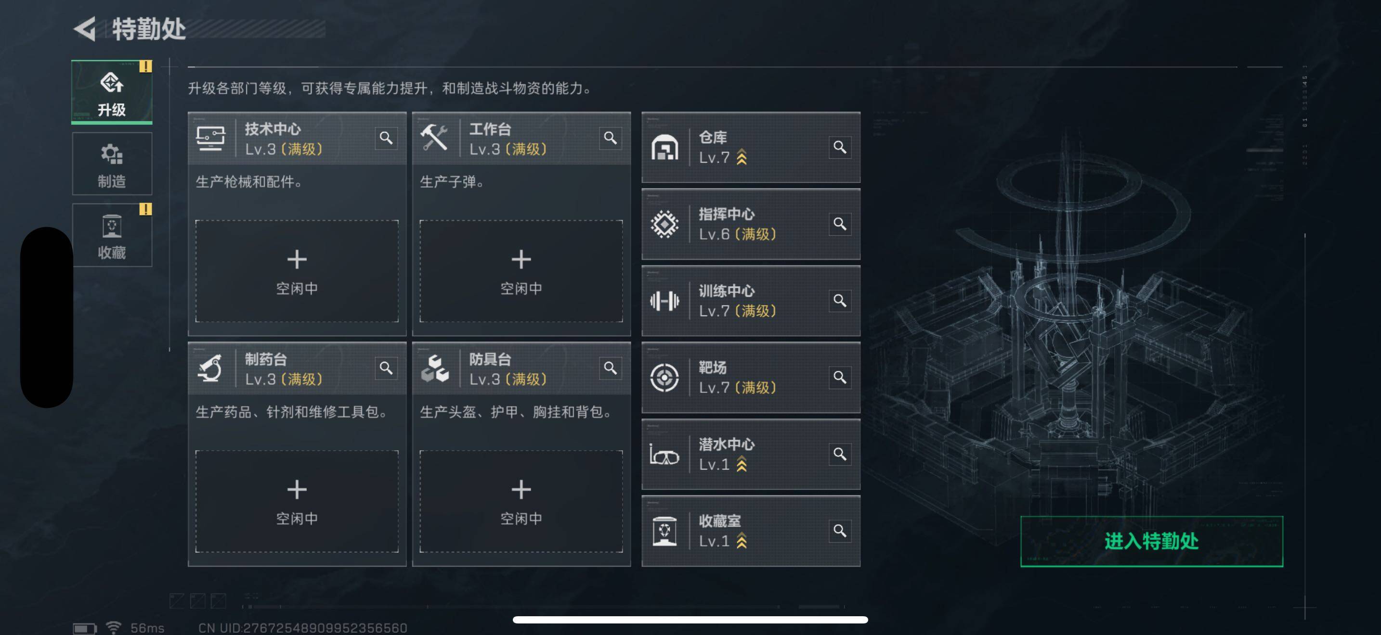Upgrade 仓库 via the Lv.7 upgrade arrows
Viewport: 1381px width, 635px height.
pos(742,157)
